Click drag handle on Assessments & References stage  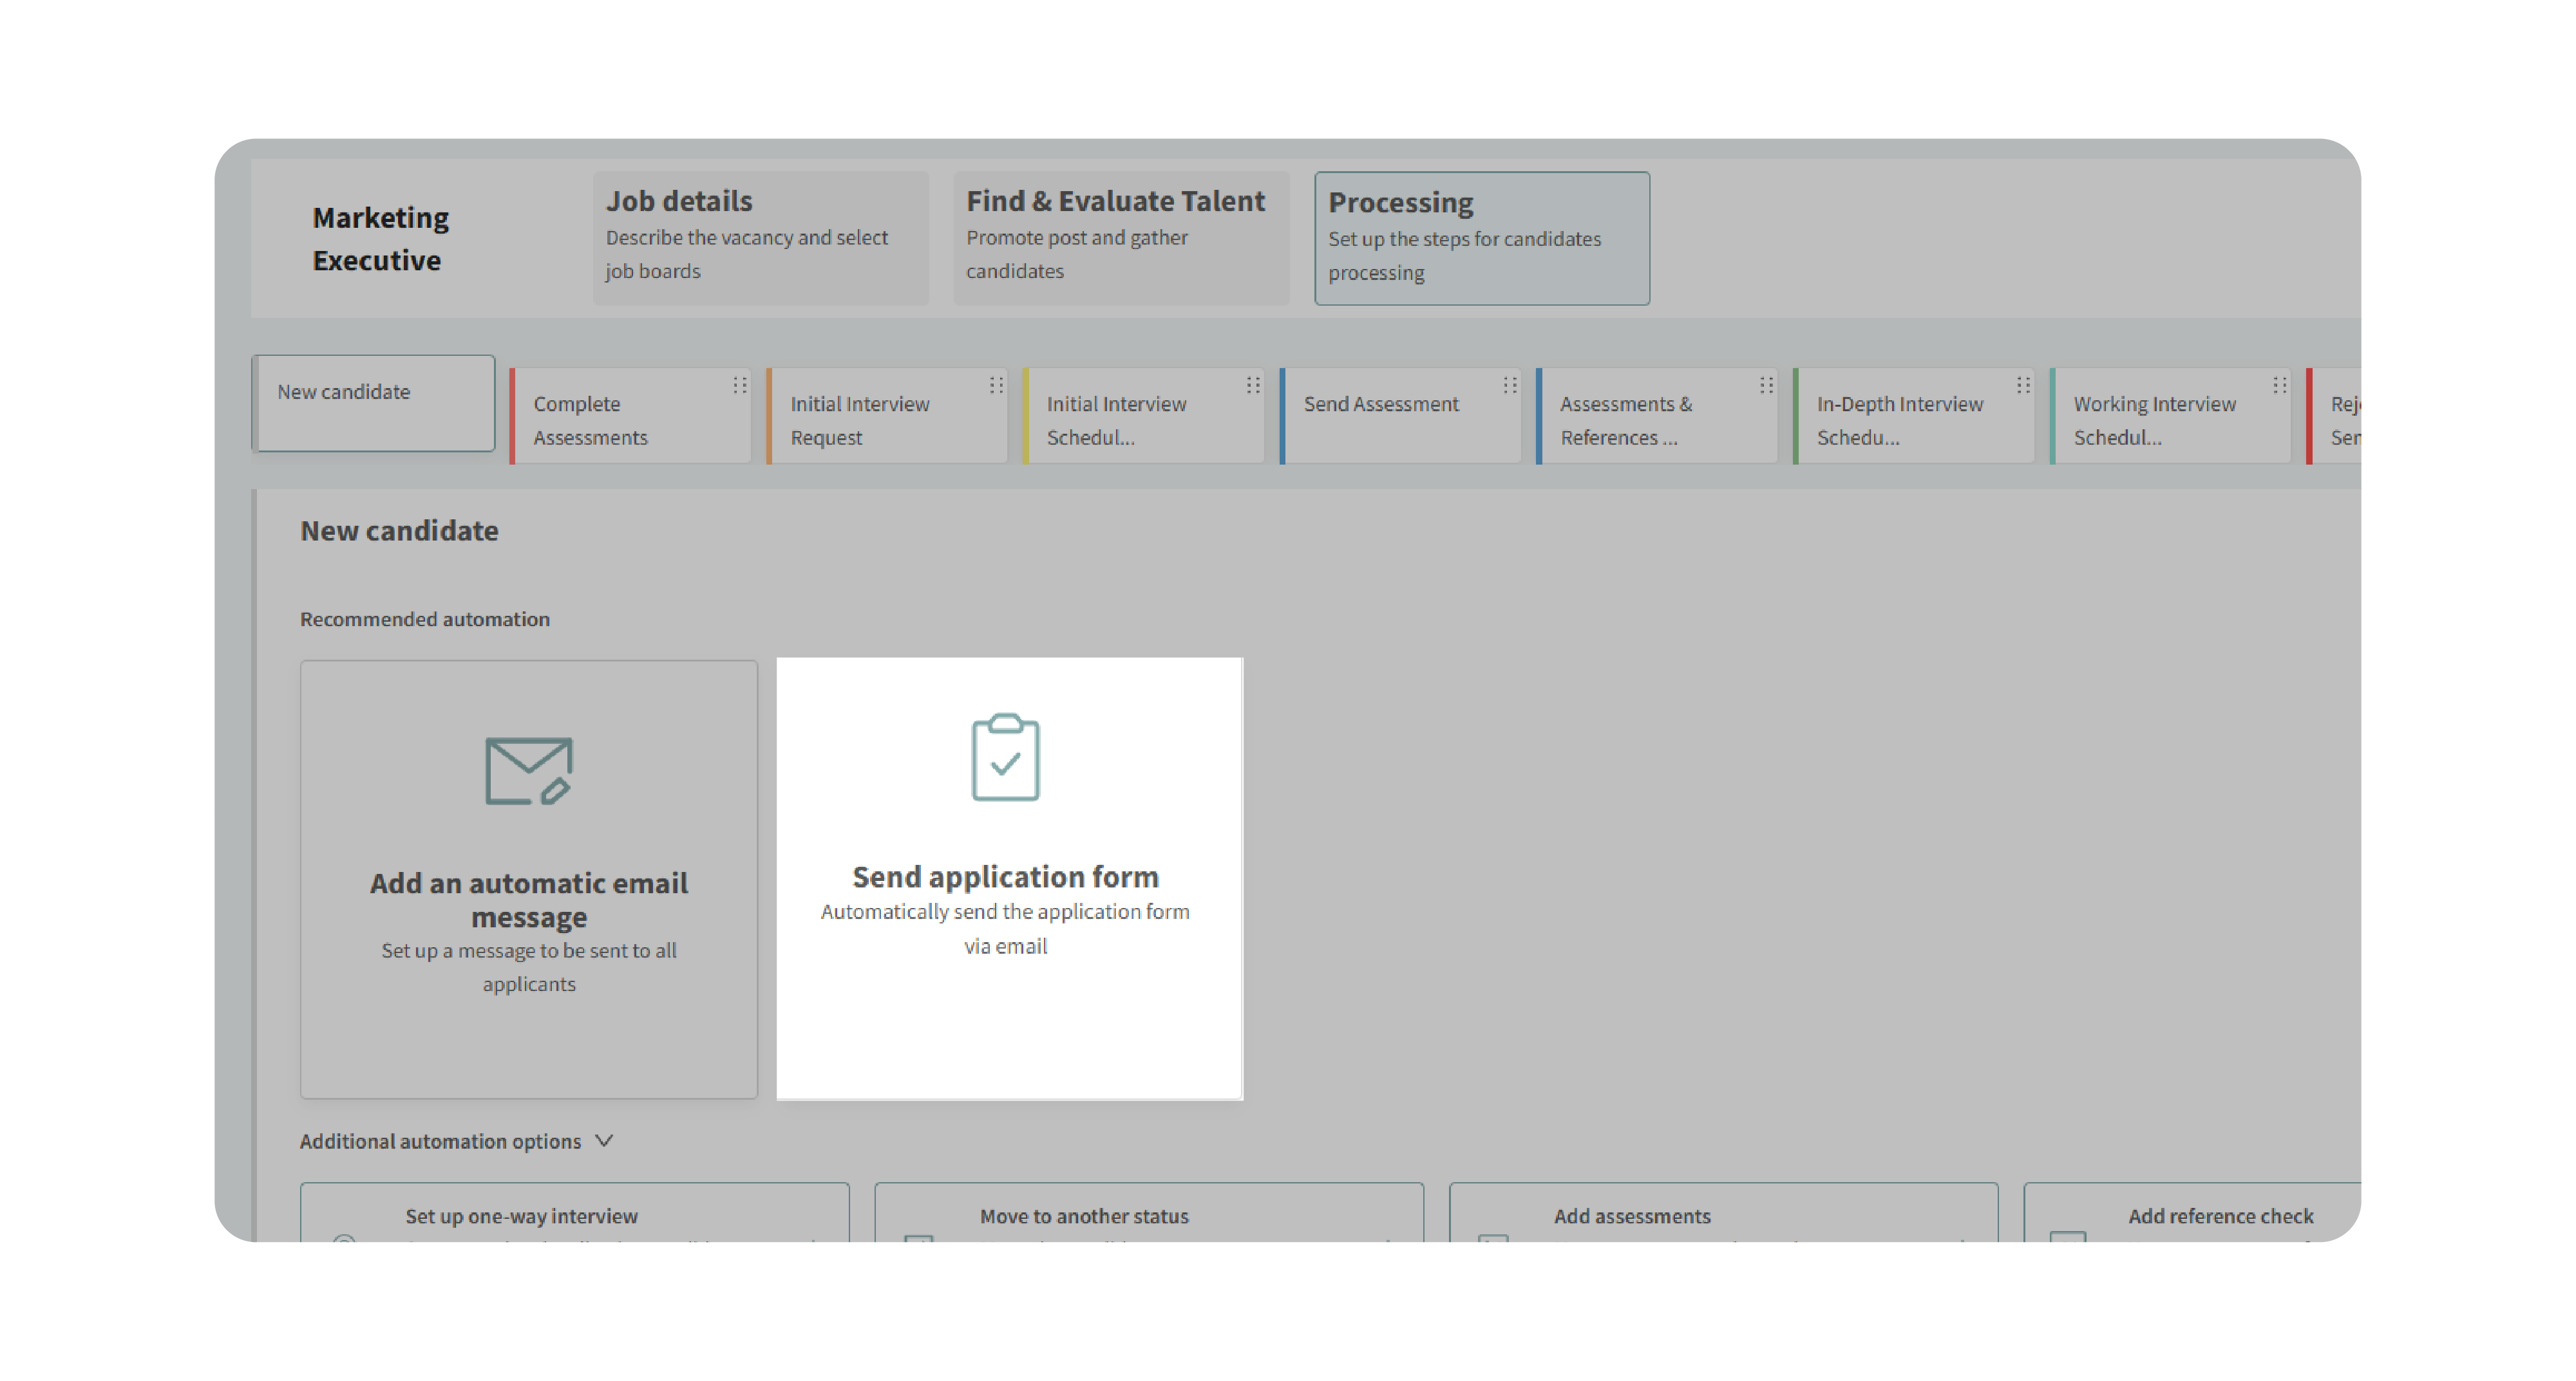(x=1767, y=385)
